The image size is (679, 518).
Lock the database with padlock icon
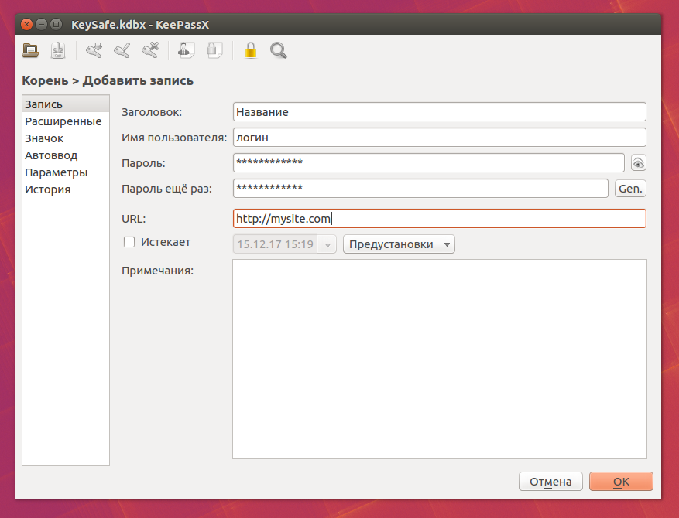251,50
